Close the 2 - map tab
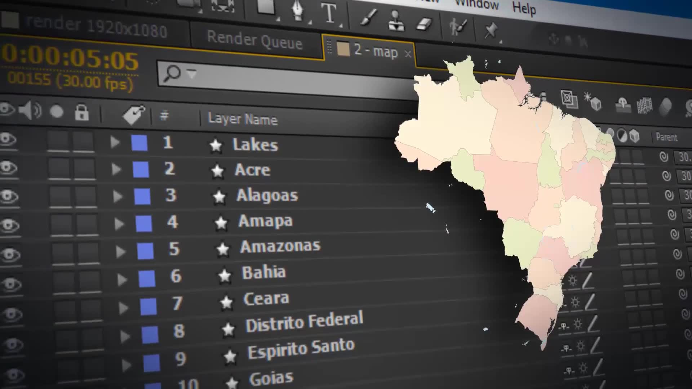This screenshot has height=389, width=692. (408, 54)
